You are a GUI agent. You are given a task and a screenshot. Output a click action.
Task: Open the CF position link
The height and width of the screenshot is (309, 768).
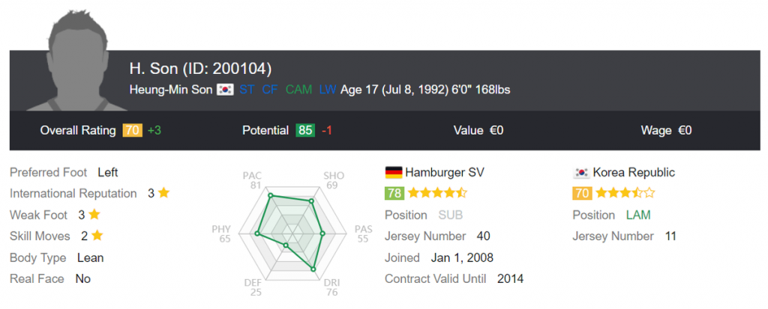point(269,90)
